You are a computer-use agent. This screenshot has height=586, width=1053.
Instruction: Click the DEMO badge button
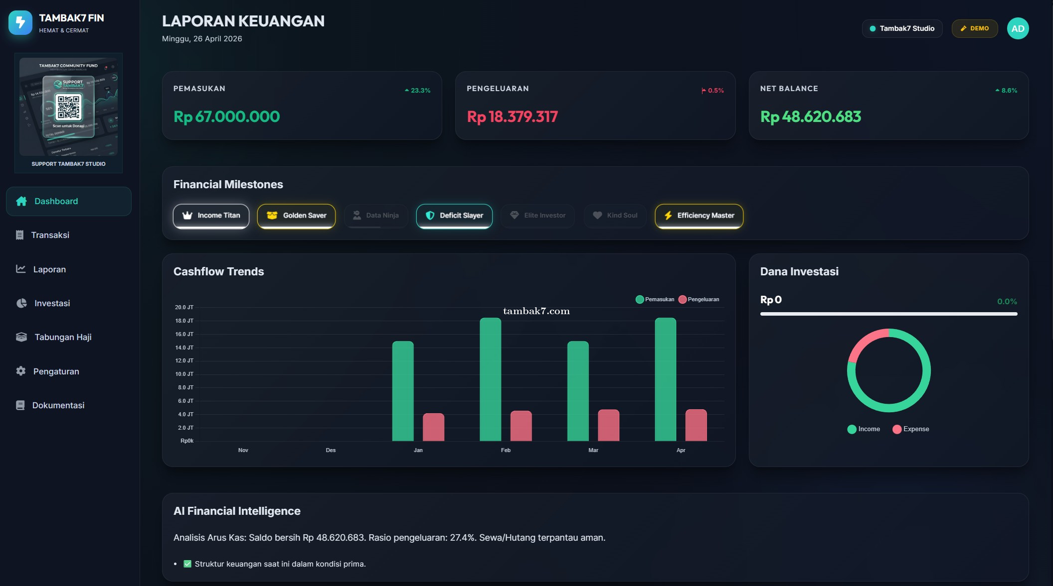pos(974,28)
